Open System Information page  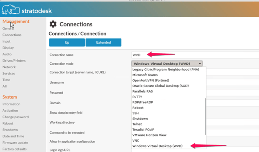point(11,104)
